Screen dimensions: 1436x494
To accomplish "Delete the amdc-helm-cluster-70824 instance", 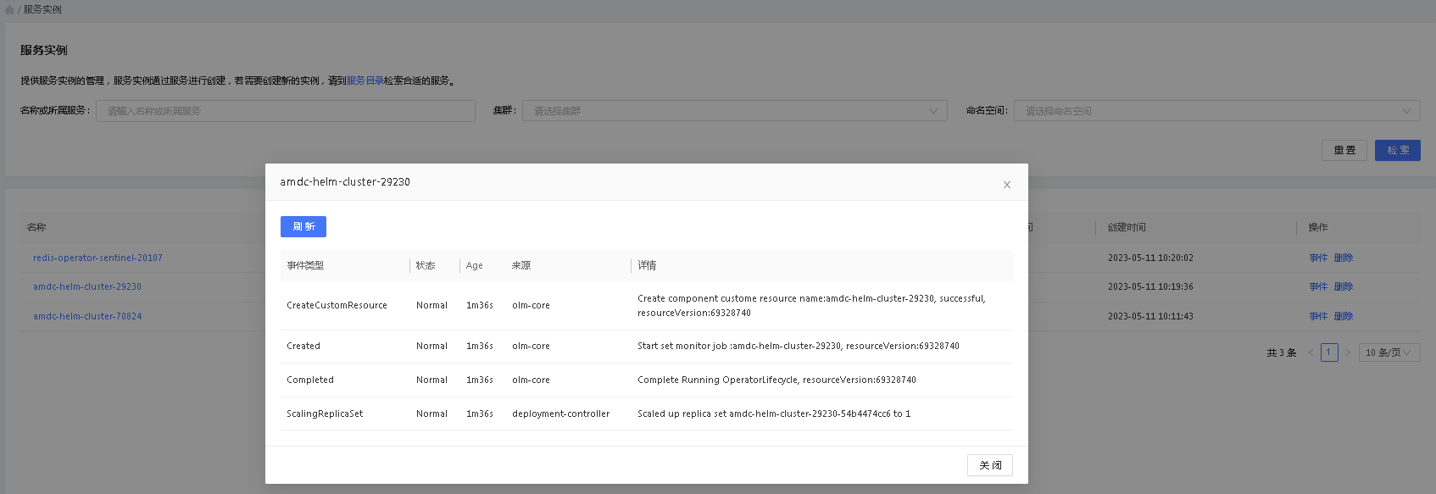I will [1343, 316].
